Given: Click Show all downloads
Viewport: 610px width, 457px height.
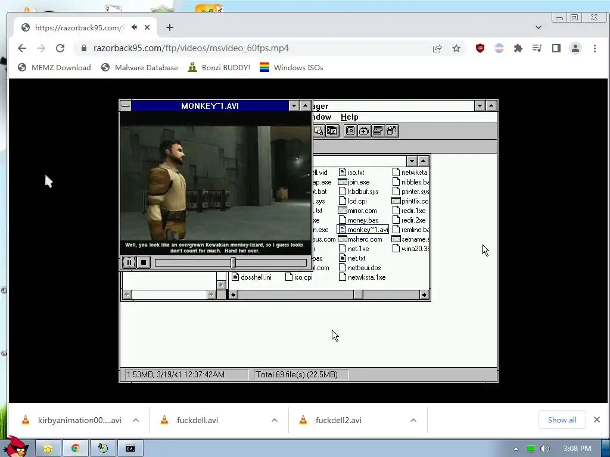Looking at the screenshot, I should click(562, 420).
